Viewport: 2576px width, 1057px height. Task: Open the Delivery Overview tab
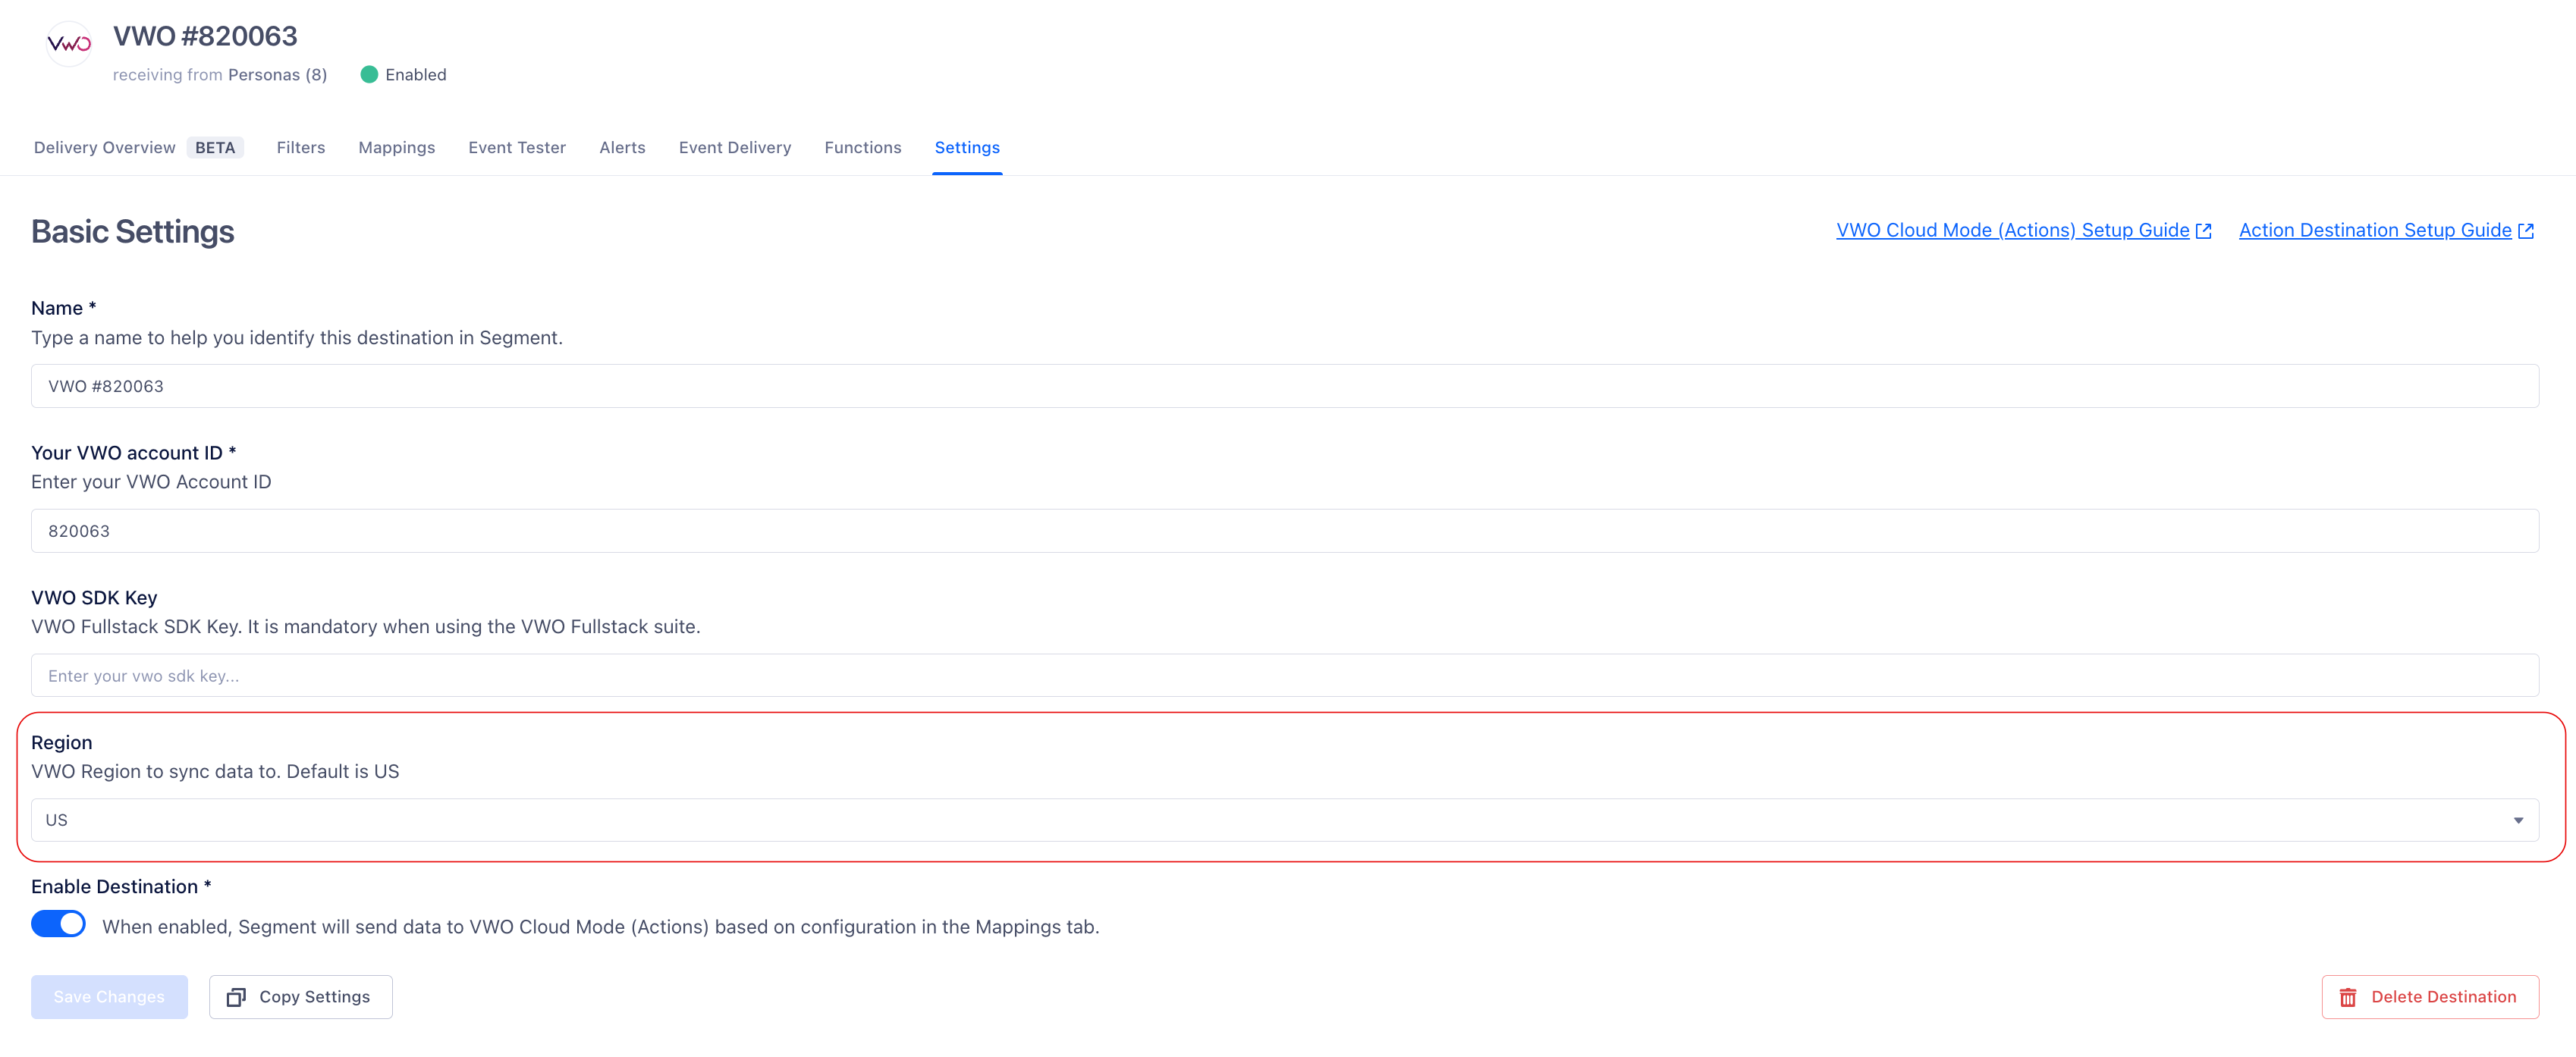(105, 148)
